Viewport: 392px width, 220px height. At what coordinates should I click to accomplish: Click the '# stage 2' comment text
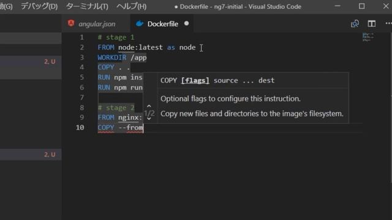pyautogui.click(x=116, y=108)
